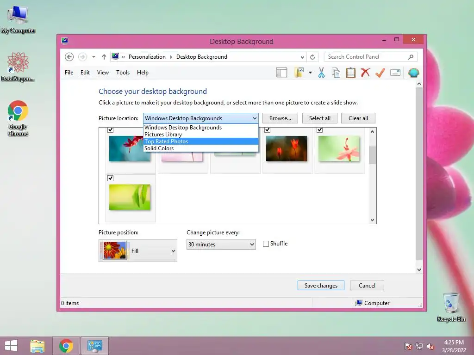Screen dimensions: 474x355
Task: Open the Help menu
Action: tap(143, 73)
